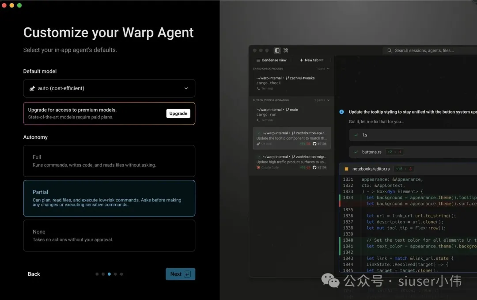Click the '3 panes' label in sidebar
The image size is (477, 300).
tap(319, 100)
